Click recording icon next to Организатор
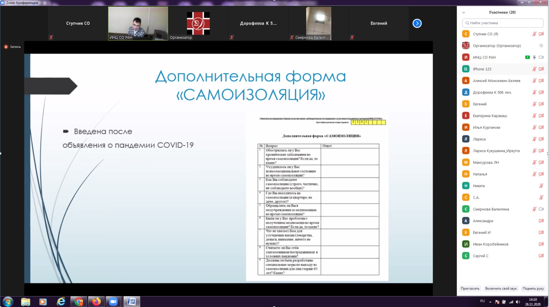Image resolution: width=549 pixels, height=307 pixels. [x=541, y=46]
